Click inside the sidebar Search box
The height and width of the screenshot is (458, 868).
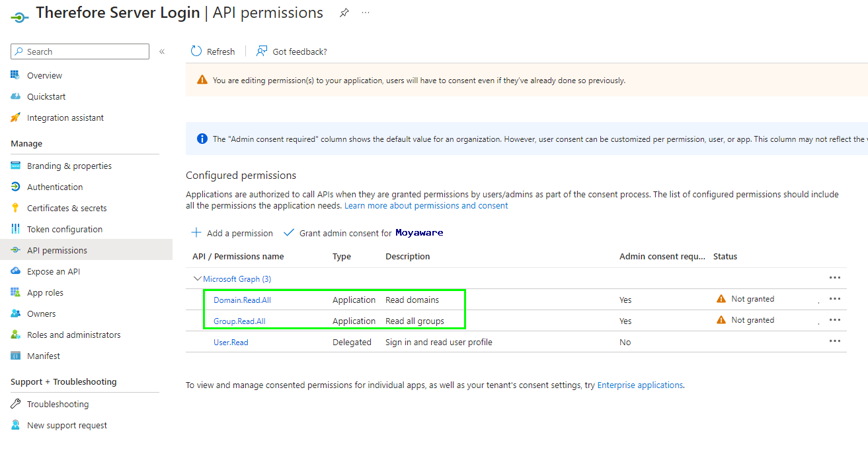[79, 51]
